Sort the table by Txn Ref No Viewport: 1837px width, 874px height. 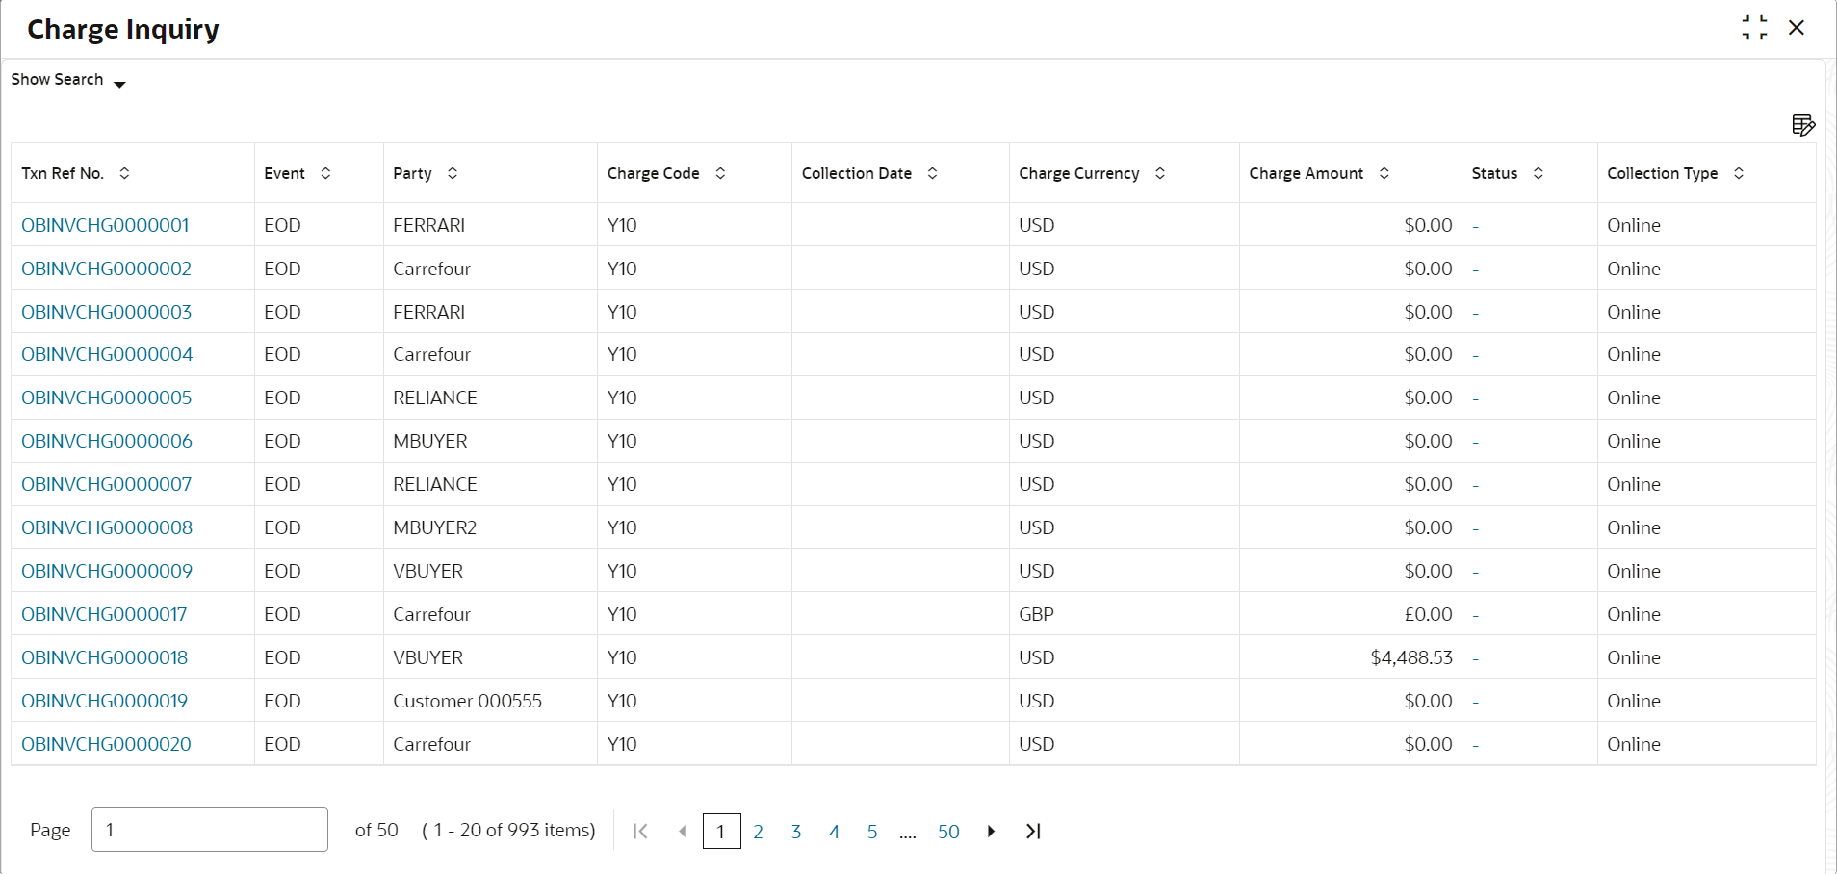click(124, 173)
